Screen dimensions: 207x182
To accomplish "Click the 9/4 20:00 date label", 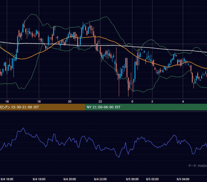I will point(70,179).
